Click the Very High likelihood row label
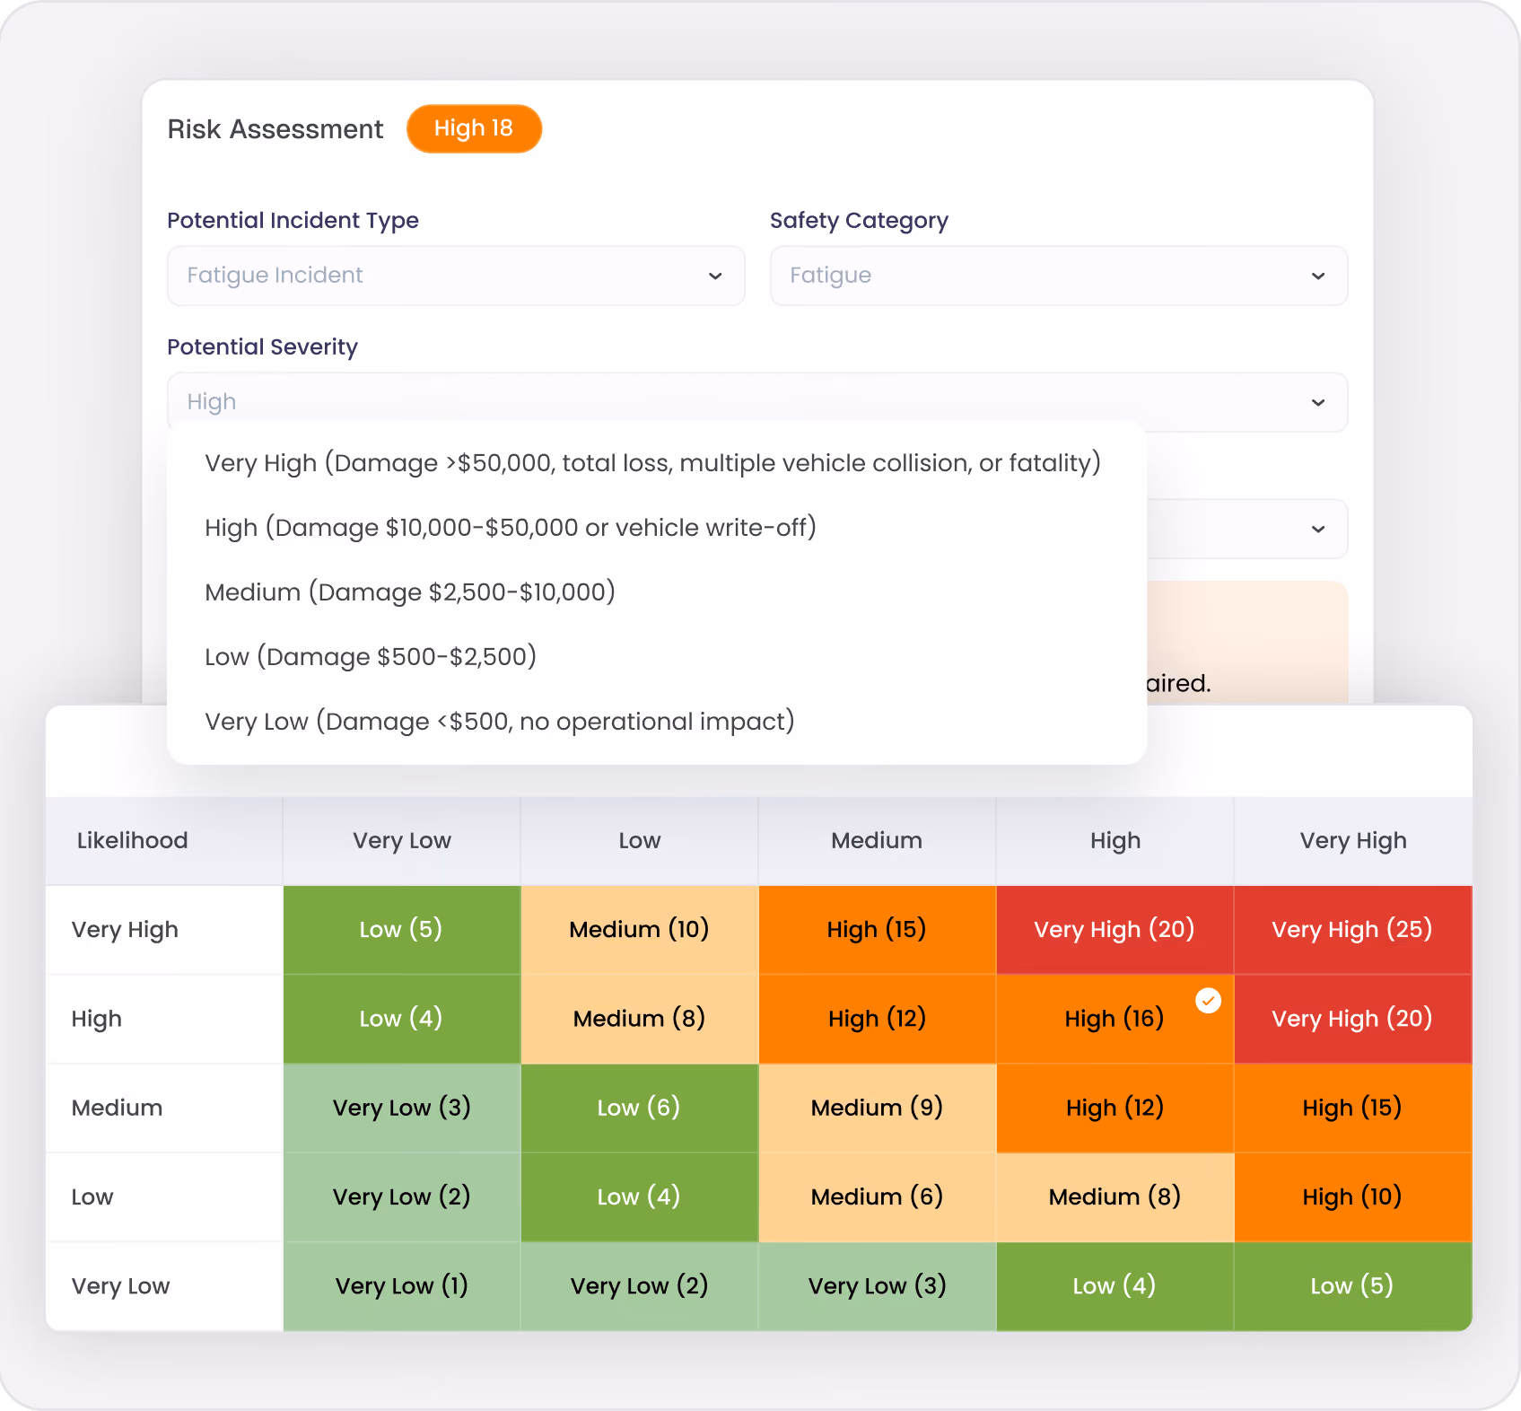The width and height of the screenshot is (1521, 1411). point(125,930)
